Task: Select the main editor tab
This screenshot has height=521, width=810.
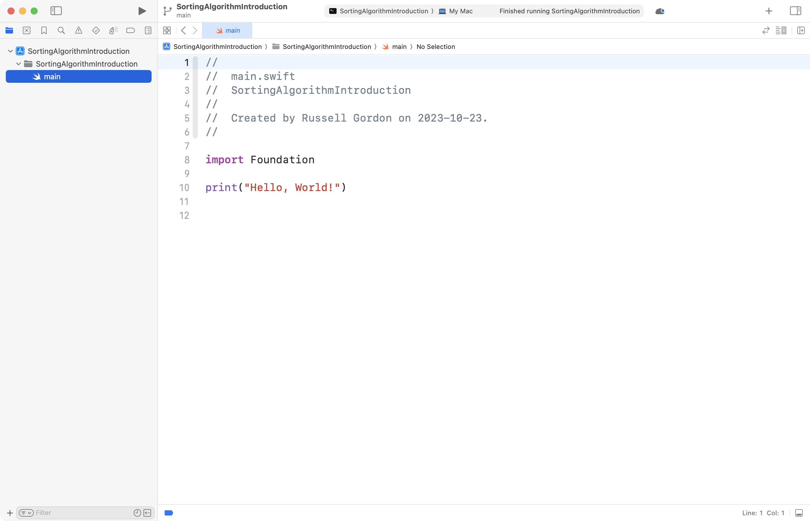Action: pyautogui.click(x=227, y=30)
